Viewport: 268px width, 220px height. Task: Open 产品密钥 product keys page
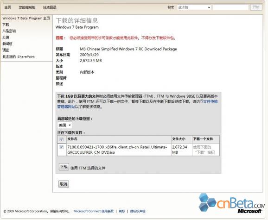tap(9, 31)
